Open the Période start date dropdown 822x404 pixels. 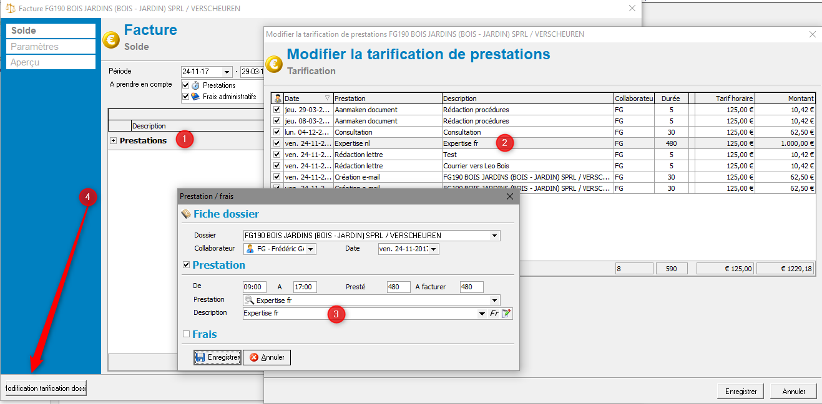click(x=227, y=72)
